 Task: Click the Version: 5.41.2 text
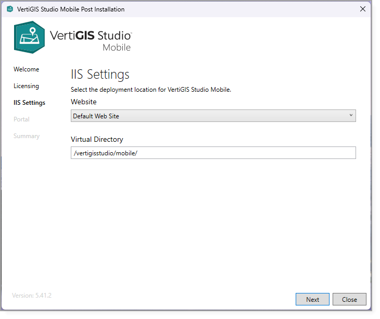(32, 296)
